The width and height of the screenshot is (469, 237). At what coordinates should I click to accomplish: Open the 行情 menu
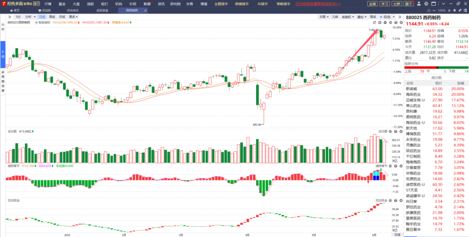pos(48,4)
